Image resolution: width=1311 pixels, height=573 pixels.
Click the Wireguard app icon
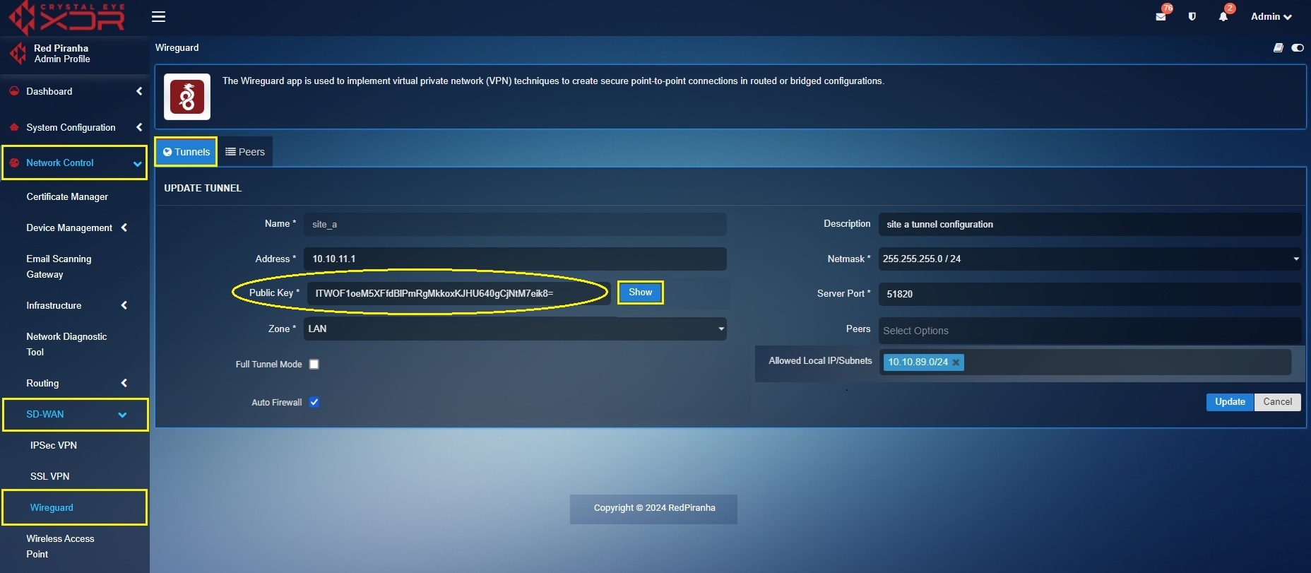[x=187, y=97]
